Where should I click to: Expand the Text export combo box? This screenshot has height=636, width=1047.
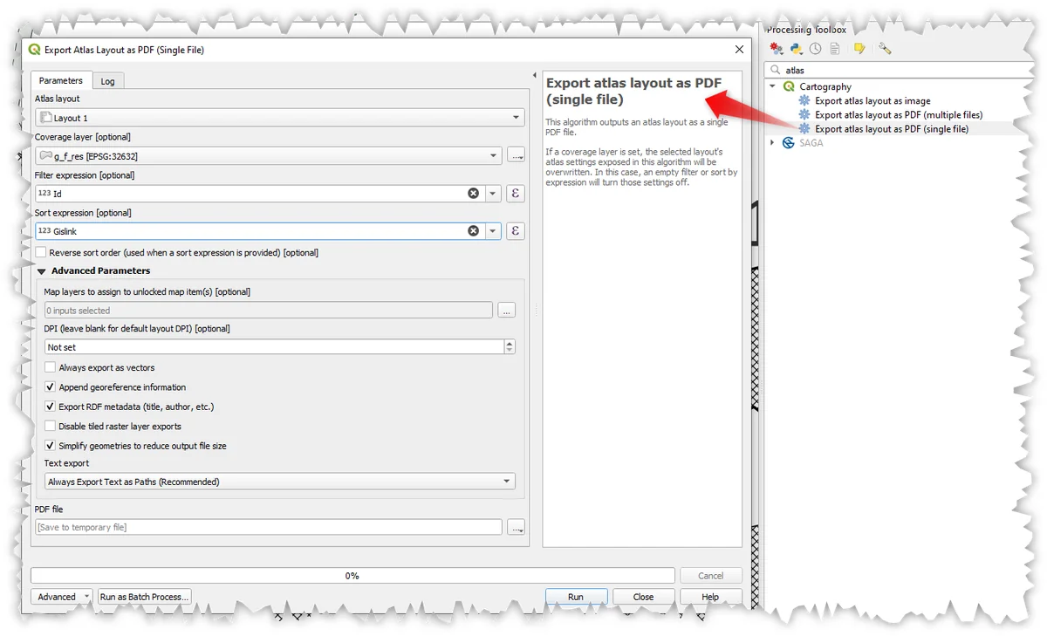click(x=279, y=482)
